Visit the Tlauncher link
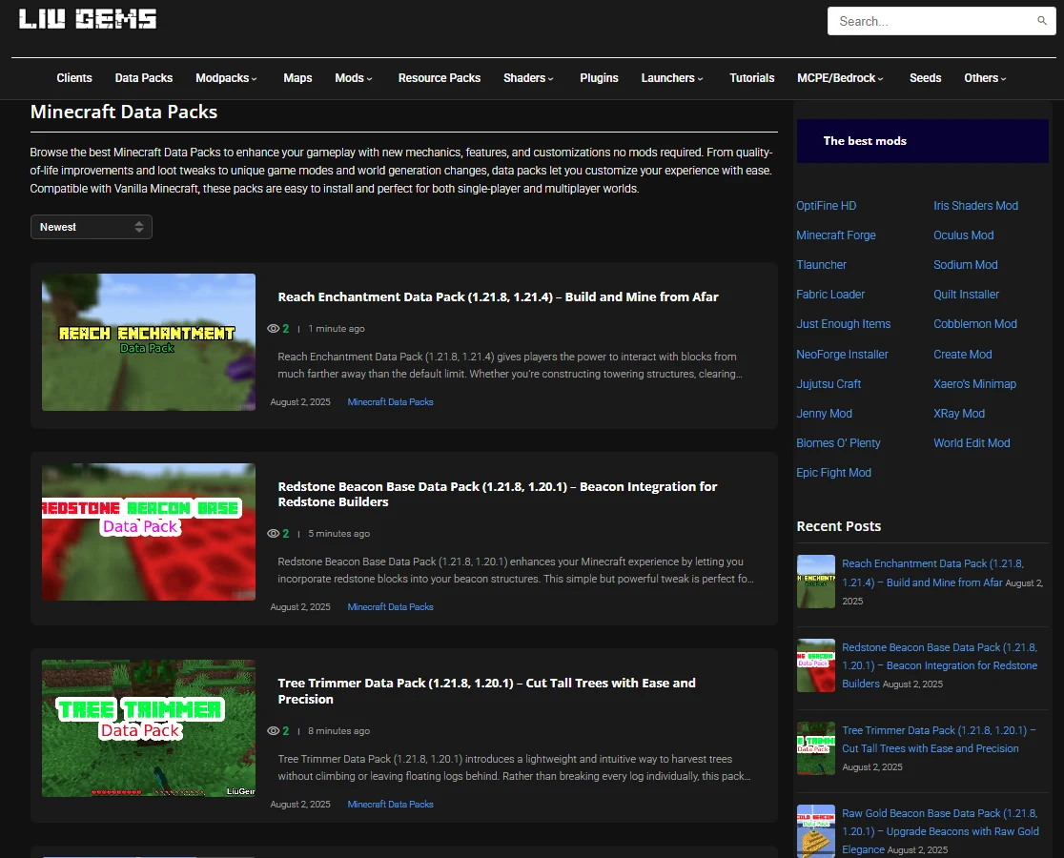Screen dimensions: 1064x858 (822, 264)
